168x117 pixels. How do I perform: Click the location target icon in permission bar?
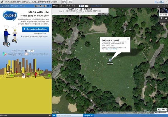coord(2,2)
